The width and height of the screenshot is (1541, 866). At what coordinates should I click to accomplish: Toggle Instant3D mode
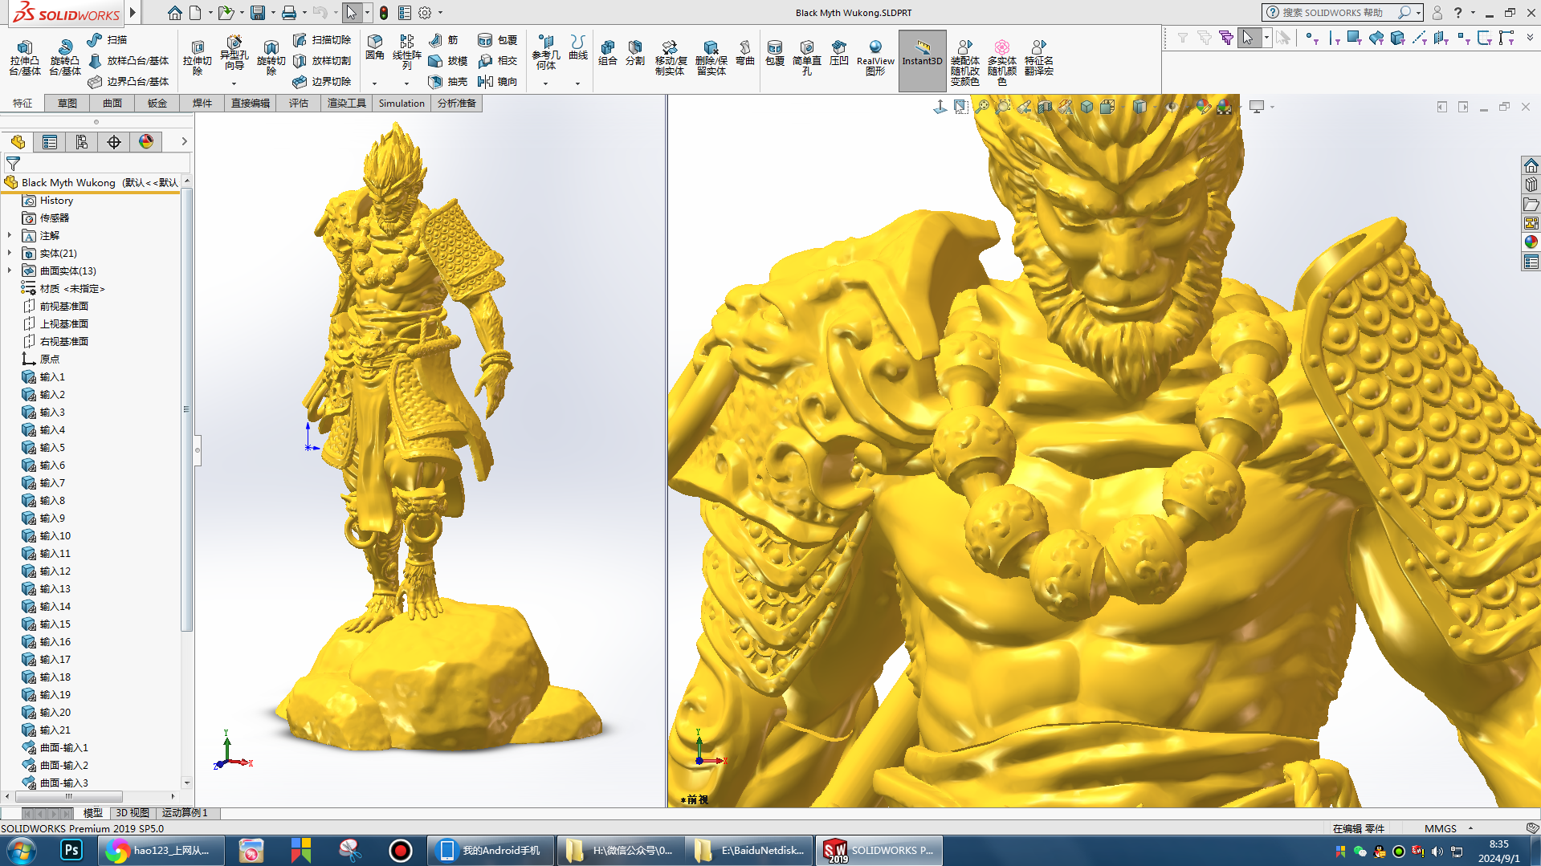point(922,60)
